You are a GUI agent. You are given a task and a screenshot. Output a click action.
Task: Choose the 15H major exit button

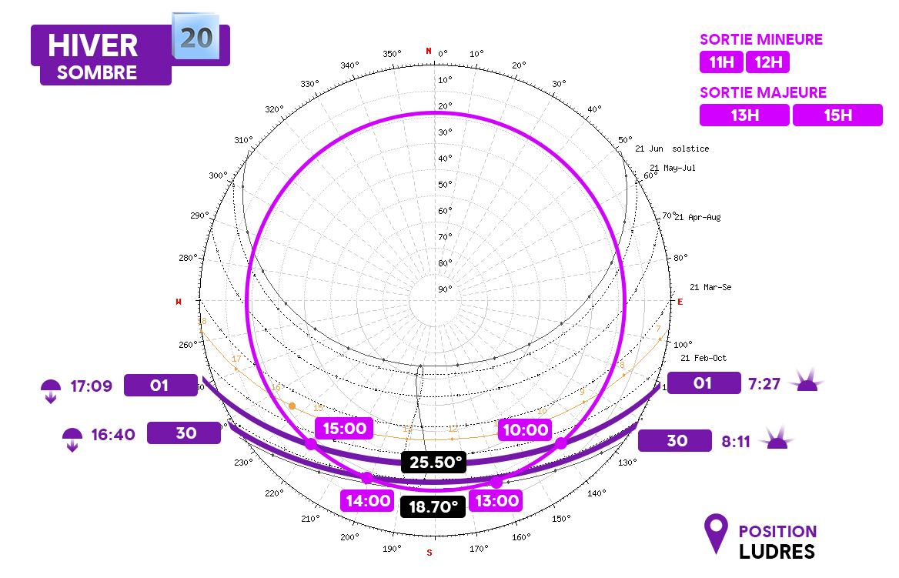pyautogui.click(x=837, y=115)
